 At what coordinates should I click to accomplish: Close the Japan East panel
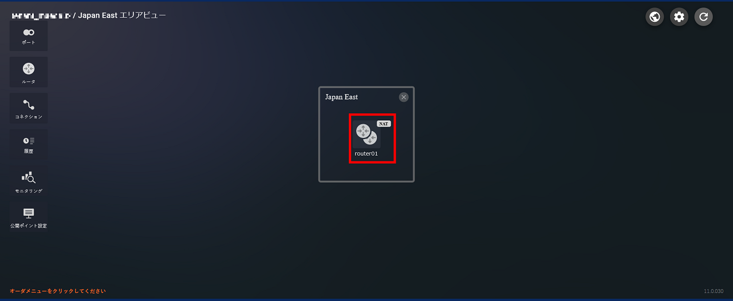[404, 97]
